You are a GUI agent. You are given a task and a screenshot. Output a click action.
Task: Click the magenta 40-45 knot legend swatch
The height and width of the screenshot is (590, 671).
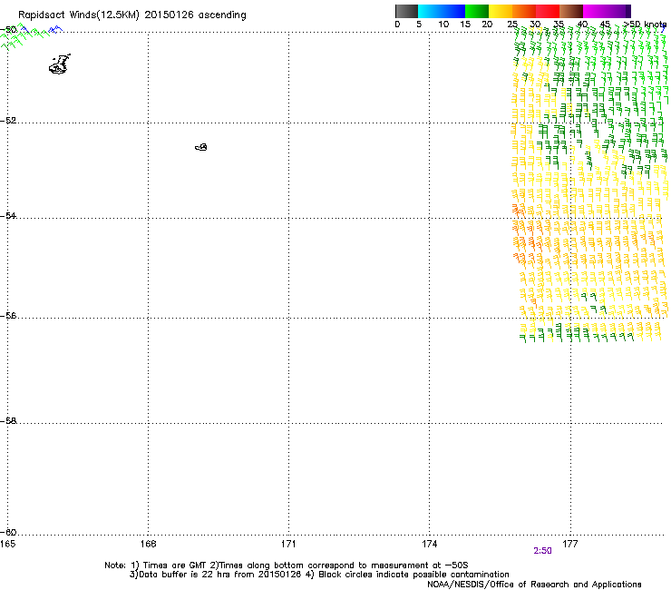[595, 11]
